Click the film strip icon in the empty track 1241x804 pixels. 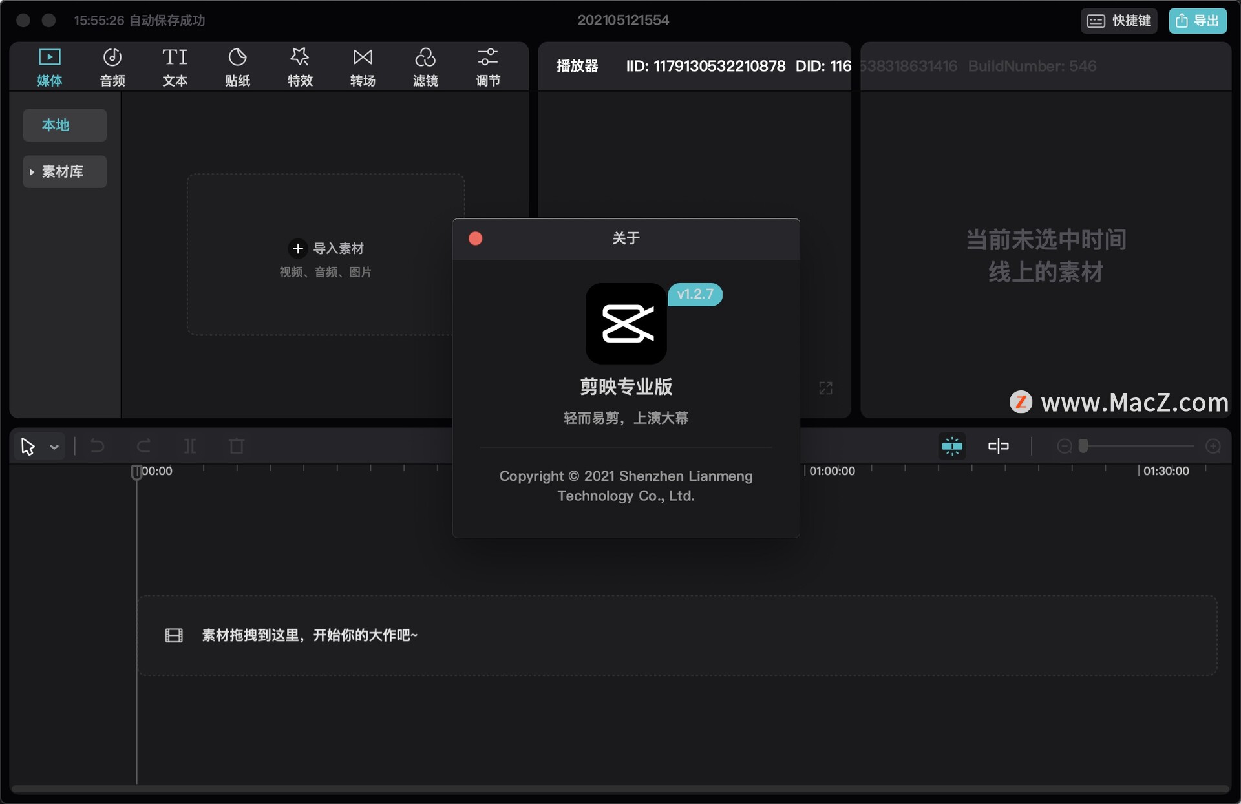click(174, 635)
